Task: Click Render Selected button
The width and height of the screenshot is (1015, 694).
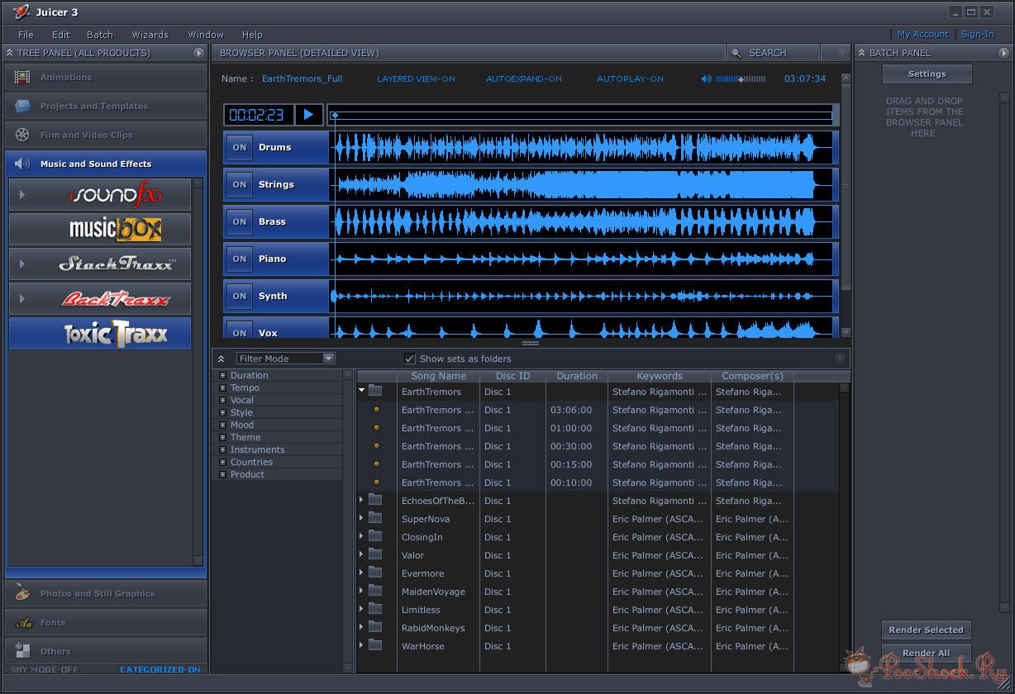Action: pos(926,630)
